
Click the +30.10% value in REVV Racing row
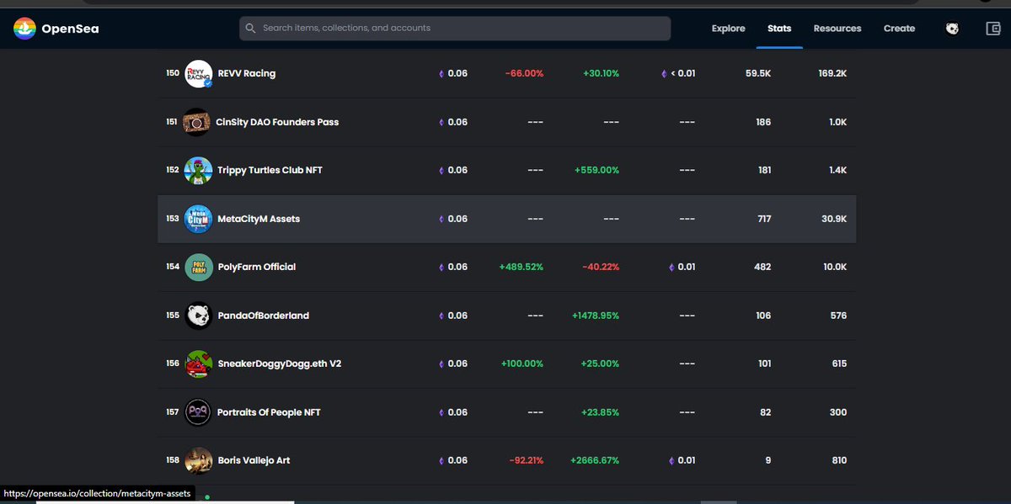tap(601, 74)
